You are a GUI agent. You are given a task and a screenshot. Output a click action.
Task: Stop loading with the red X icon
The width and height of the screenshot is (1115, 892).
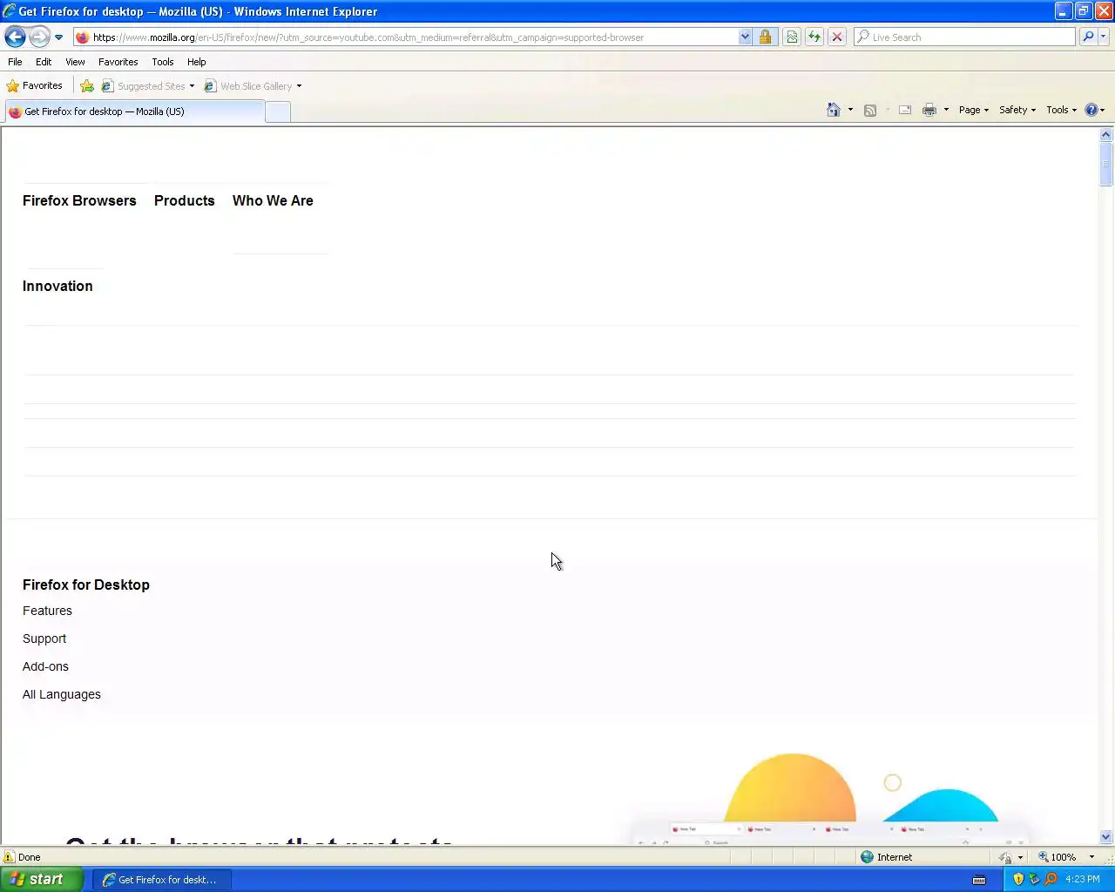click(x=836, y=37)
